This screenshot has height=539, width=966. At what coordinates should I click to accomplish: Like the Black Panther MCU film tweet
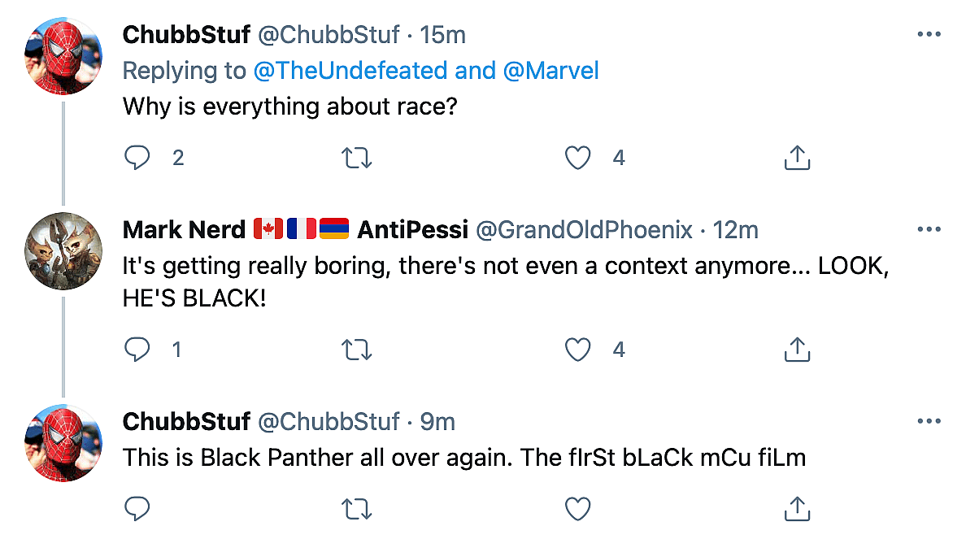[577, 508]
